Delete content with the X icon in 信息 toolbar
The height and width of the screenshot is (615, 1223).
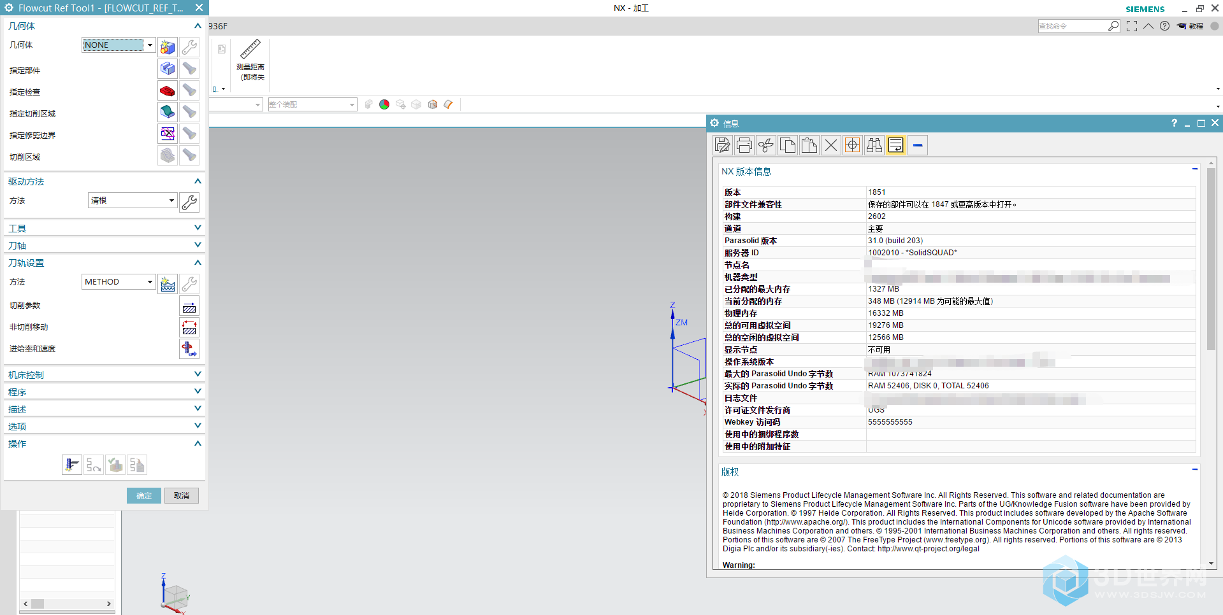(x=830, y=145)
